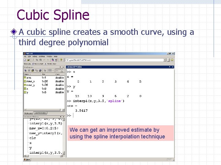The image size is (221, 165).
Task: Select the ans variable in the Workspace
Action: pos(44,78)
